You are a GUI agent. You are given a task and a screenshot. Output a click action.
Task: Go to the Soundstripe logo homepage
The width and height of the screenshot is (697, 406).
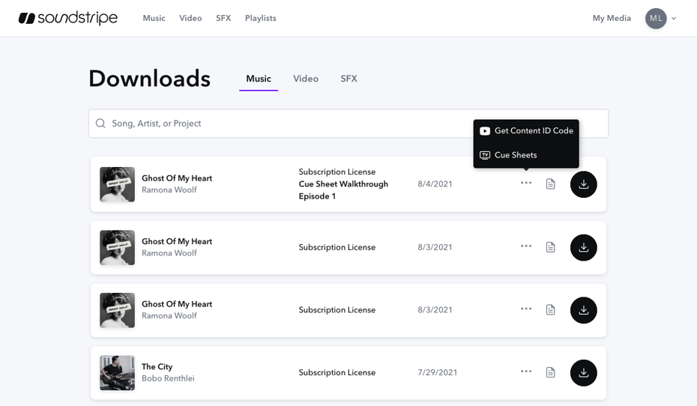(x=68, y=18)
